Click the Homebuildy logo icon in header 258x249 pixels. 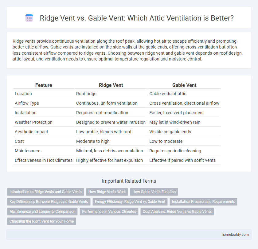coord(30,18)
